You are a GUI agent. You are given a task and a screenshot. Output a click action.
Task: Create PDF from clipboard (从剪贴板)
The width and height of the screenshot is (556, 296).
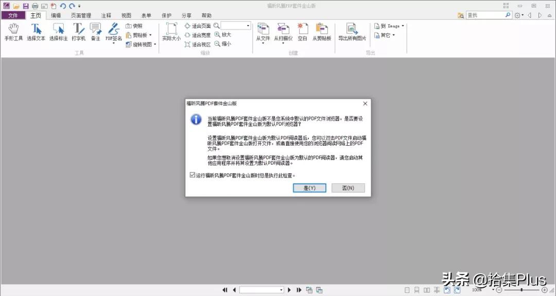tap(322, 32)
